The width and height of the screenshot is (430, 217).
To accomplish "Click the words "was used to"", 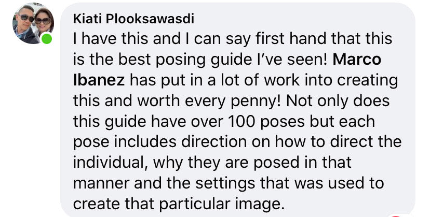I will [342, 184].
